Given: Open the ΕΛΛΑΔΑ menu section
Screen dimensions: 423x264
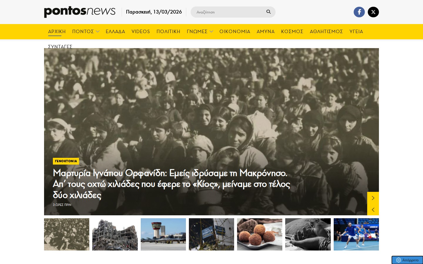Looking at the screenshot, I should pos(115,31).
